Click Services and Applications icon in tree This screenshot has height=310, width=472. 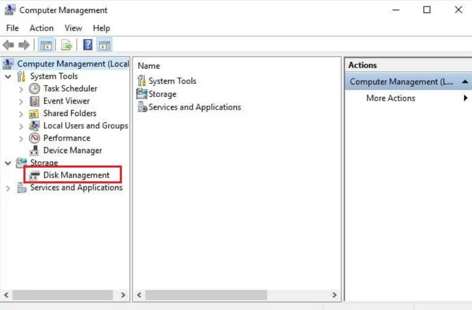[21, 187]
